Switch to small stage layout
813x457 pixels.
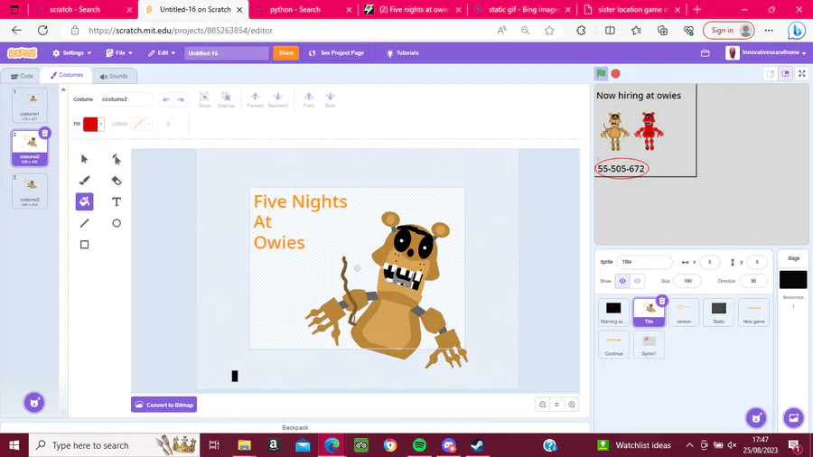coord(771,73)
